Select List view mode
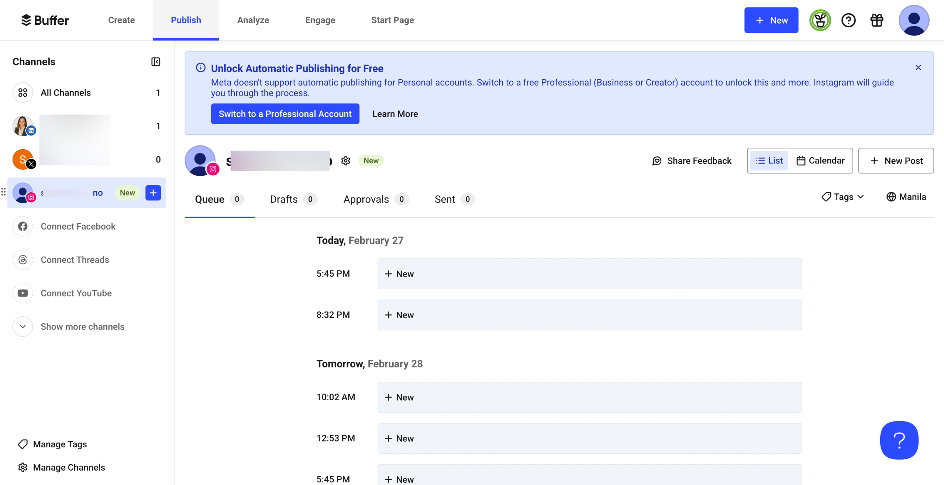 [x=769, y=160]
